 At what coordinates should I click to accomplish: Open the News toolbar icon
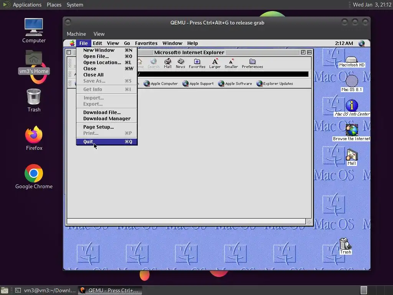point(180,63)
